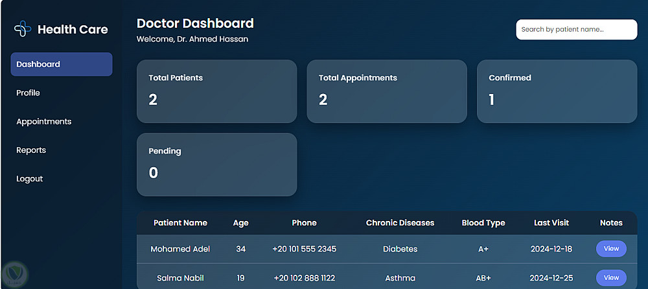Select the Mohamed Adel name cell
Screen dimensions: 648x289
point(180,249)
